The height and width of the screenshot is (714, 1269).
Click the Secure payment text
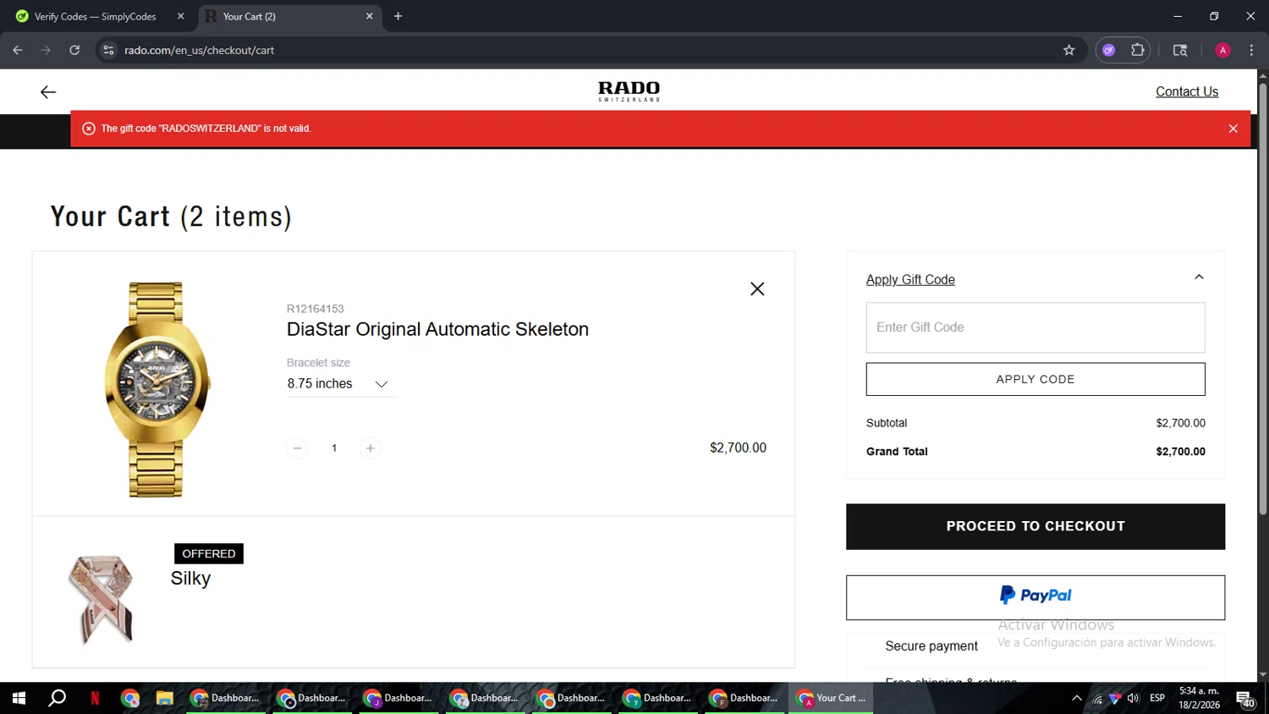point(931,646)
